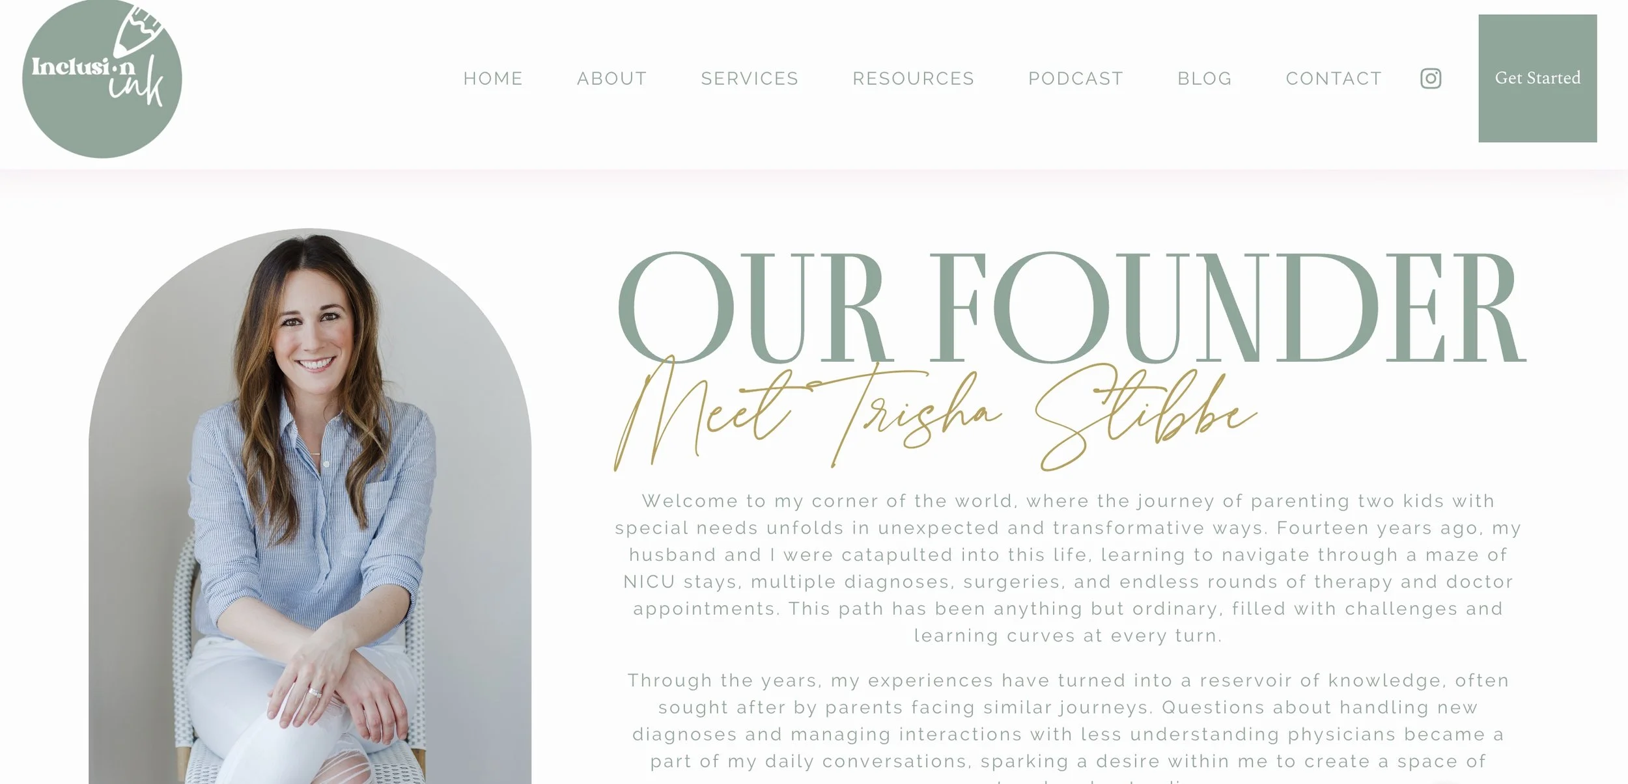Click the paragraph starting 'Through the years'
Image resolution: width=1628 pixels, height=784 pixels.
(1068, 729)
